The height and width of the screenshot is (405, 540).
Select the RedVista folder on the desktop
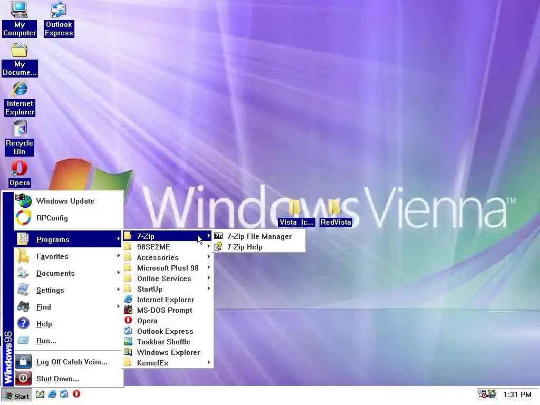pos(335,213)
